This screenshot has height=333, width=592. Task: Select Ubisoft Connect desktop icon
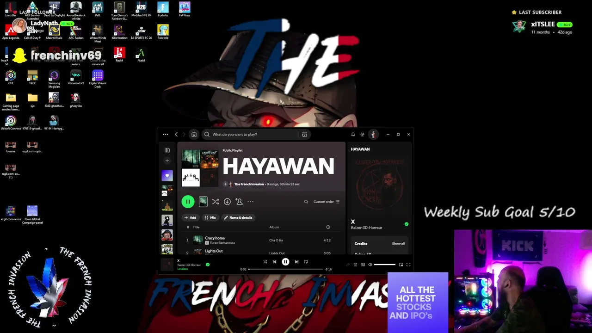(x=11, y=123)
